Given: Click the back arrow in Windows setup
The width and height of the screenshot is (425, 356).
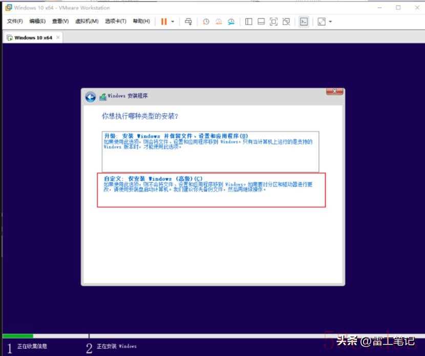Looking at the screenshot, I should 91,97.
